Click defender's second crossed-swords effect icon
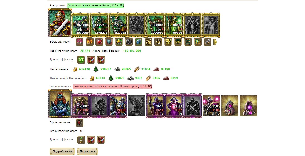 pos(101,140)
